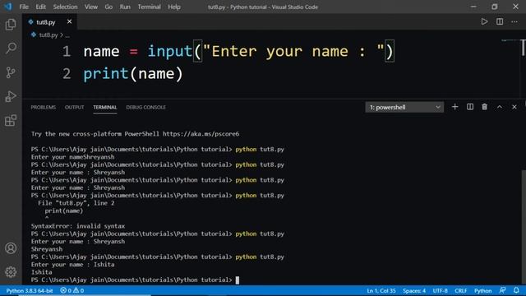Split the terminal panel
This screenshot has width=526, height=296.
click(x=470, y=107)
